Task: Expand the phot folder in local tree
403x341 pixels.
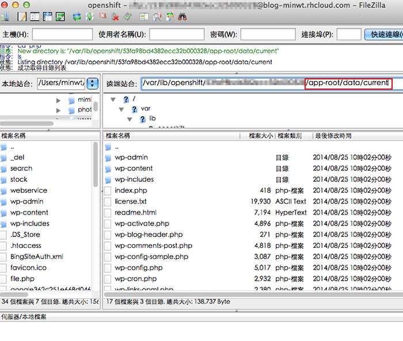Action: tap(58, 110)
